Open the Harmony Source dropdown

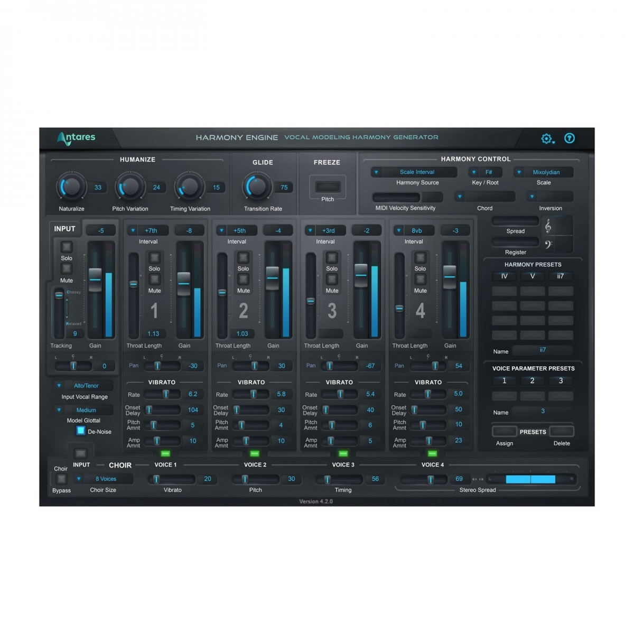point(415,172)
